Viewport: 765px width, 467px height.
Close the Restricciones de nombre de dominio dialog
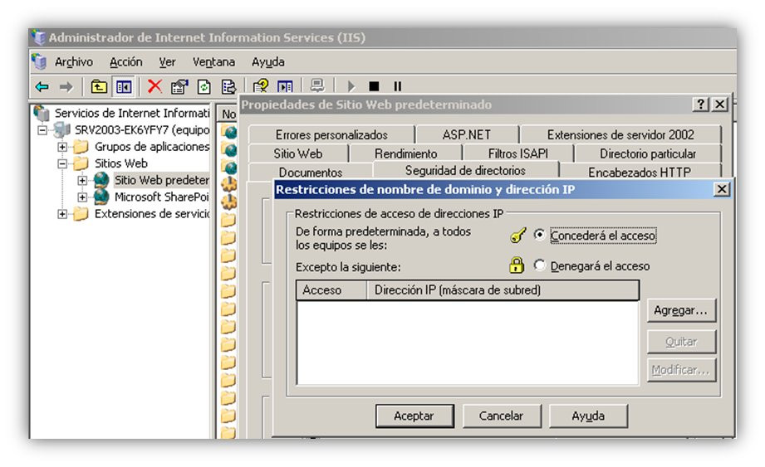pos(722,189)
